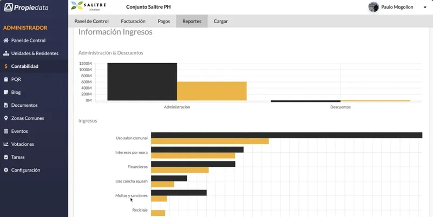Viewport: 433px width, 217px height.
Task: Click the black Administración bar
Action: click(x=142, y=82)
